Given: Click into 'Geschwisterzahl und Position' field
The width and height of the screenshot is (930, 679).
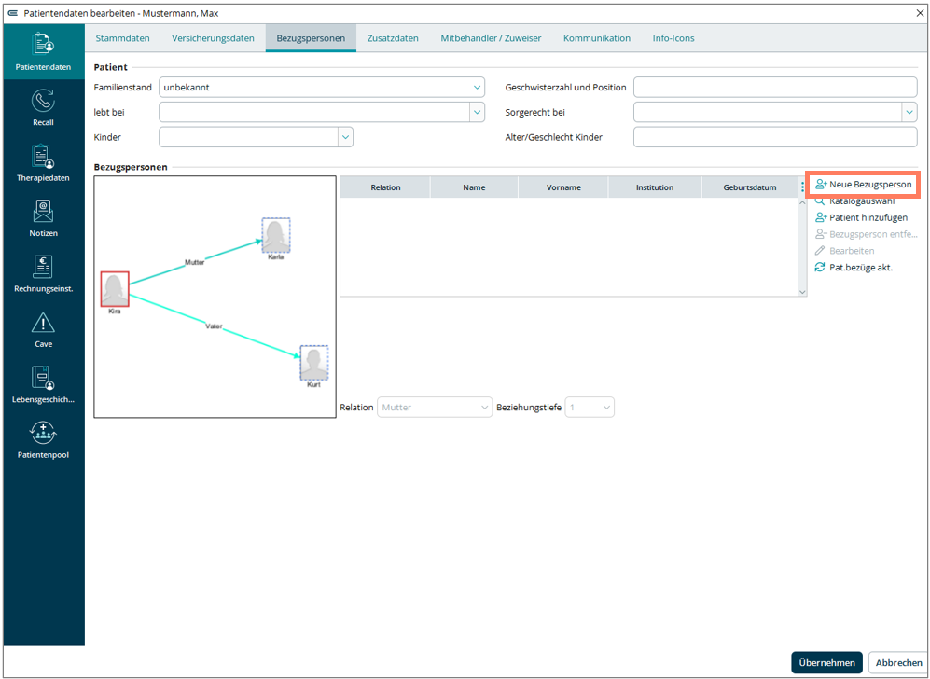Looking at the screenshot, I should 775,87.
